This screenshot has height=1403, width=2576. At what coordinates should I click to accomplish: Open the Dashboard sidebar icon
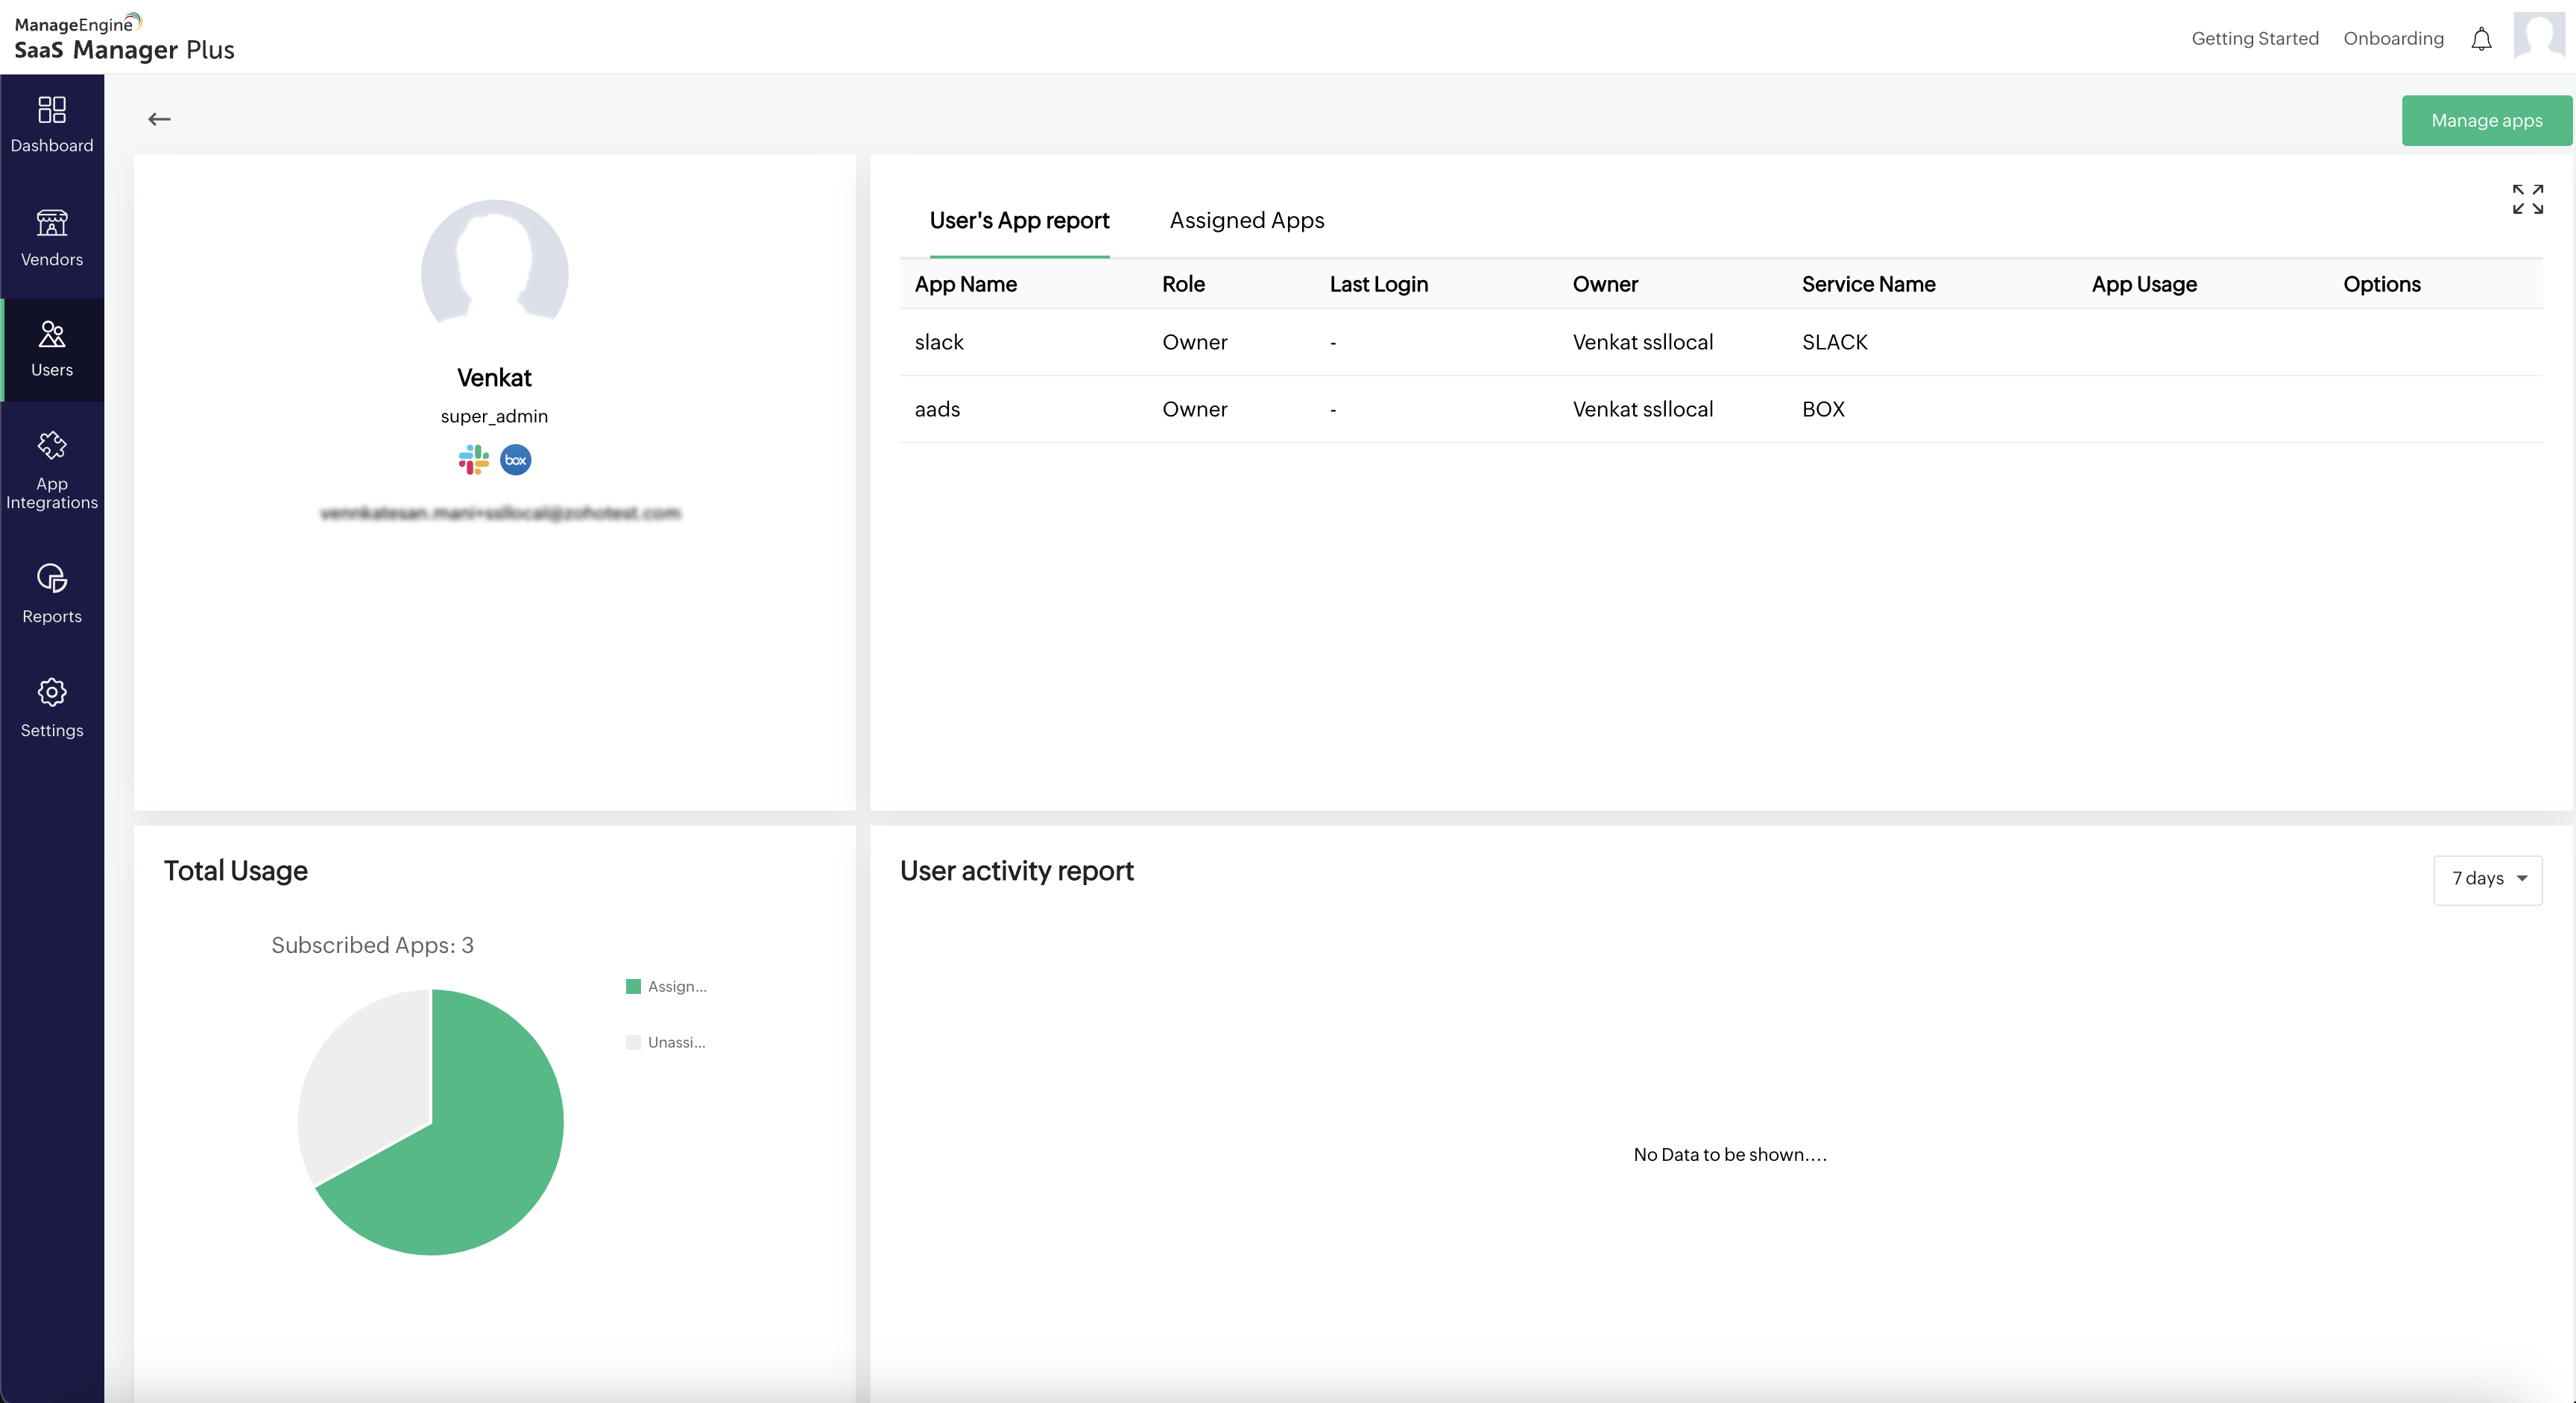click(x=51, y=110)
